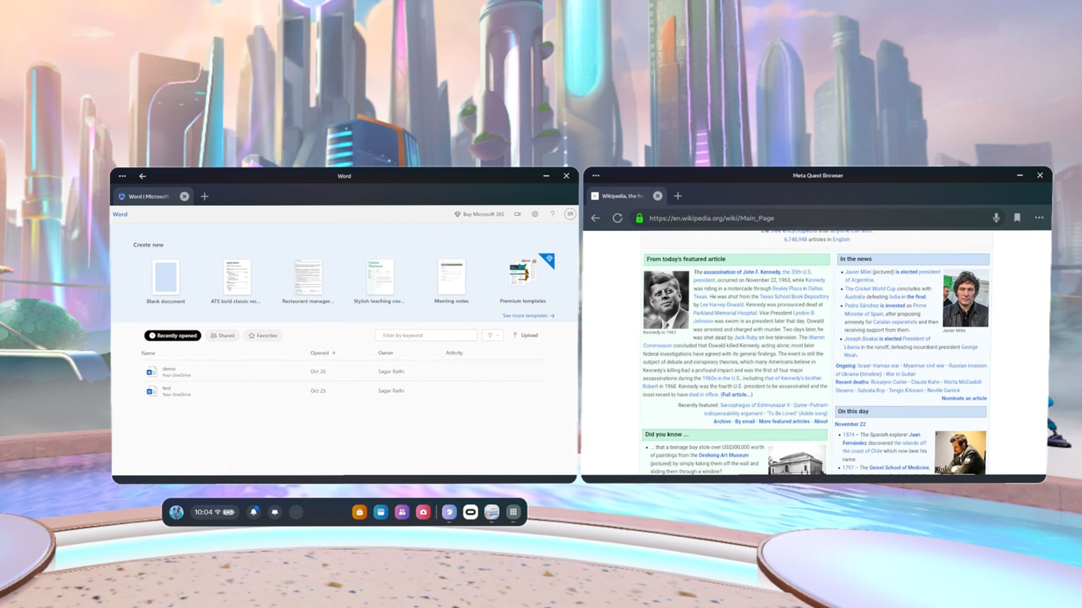
Task: Choose the Stylish teaching cover letter template
Action: 379,282
